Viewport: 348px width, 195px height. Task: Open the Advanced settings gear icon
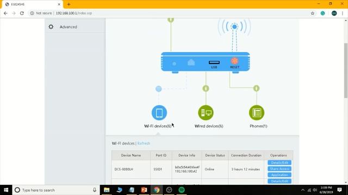click(x=51, y=27)
